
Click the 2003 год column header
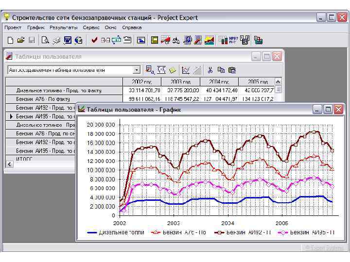(180, 82)
